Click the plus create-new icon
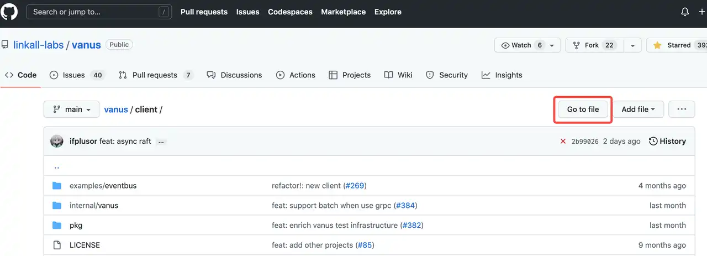This screenshot has width=707, height=256. coord(702,12)
